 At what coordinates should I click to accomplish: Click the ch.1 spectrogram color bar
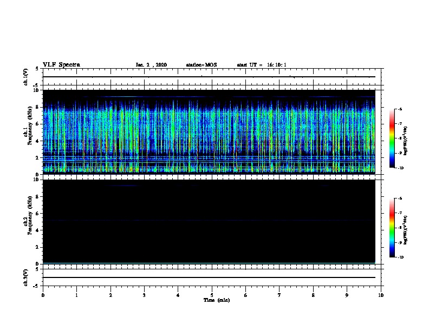(392, 138)
